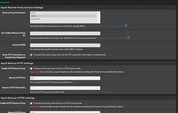
Task: Click blue hint under Reverse HTTP Default Site
Action: click(89, 92)
